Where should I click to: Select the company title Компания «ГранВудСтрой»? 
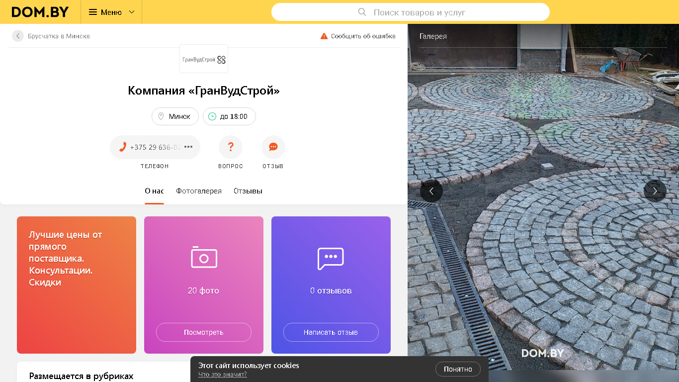click(x=204, y=91)
